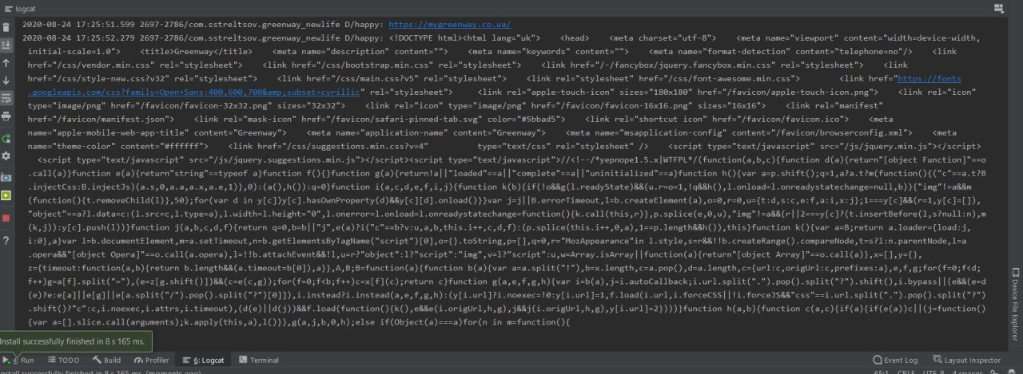Open logcat help question mark icon
The image size is (1023, 374).
6,241
